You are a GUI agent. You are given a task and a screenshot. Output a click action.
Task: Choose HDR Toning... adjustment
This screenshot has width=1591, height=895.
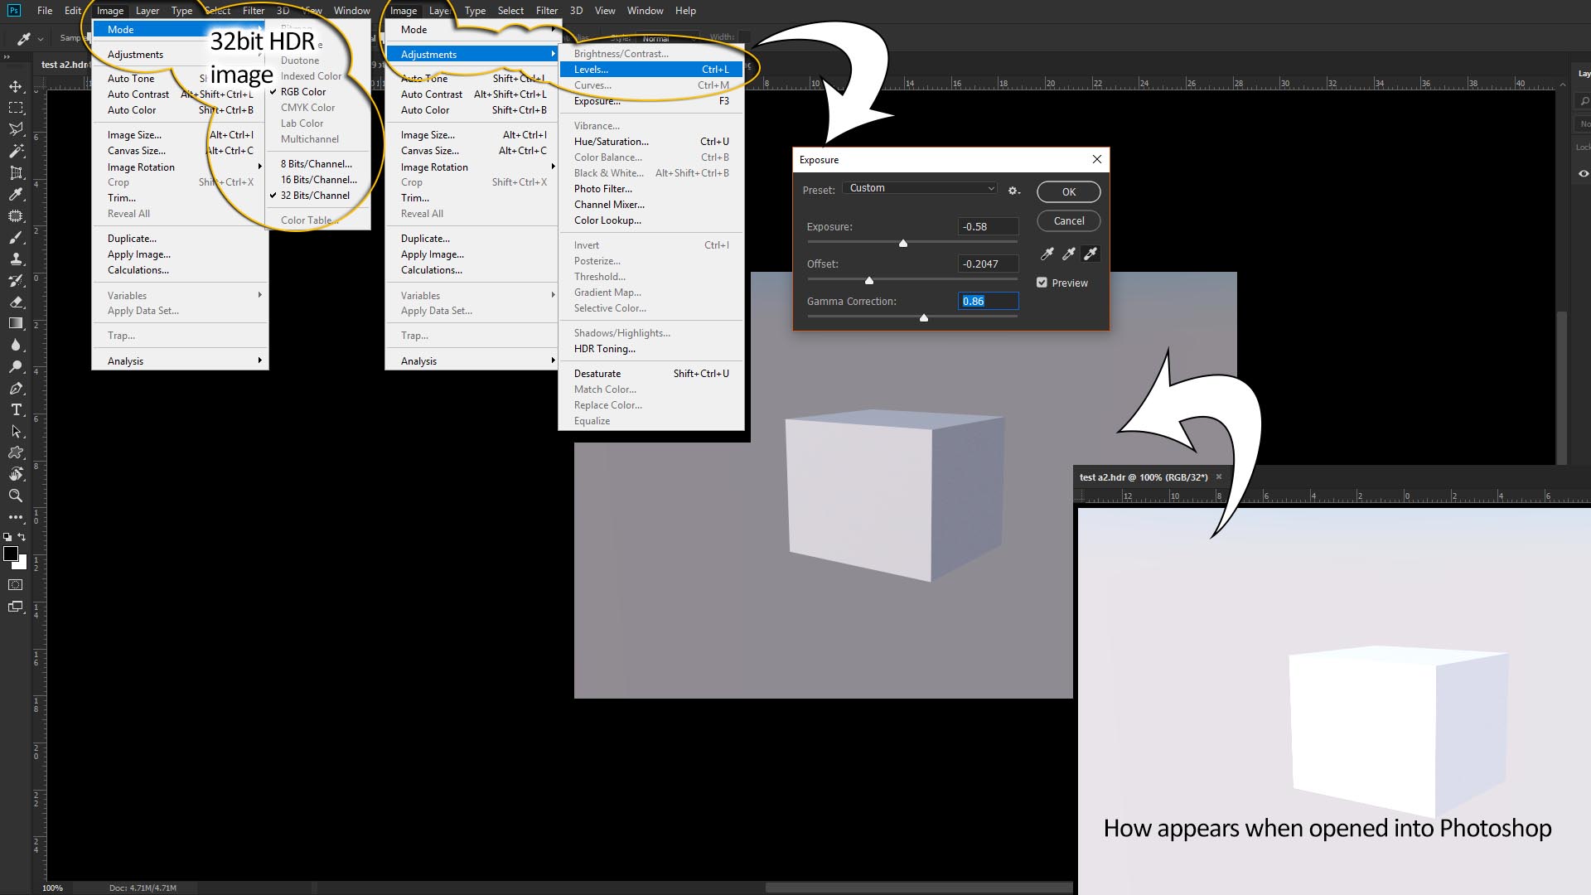click(x=651, y=349)
